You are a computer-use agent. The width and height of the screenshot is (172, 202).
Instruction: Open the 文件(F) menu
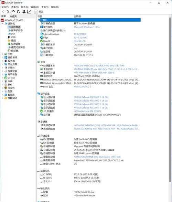pyautogui.click(x=5, y=7)
